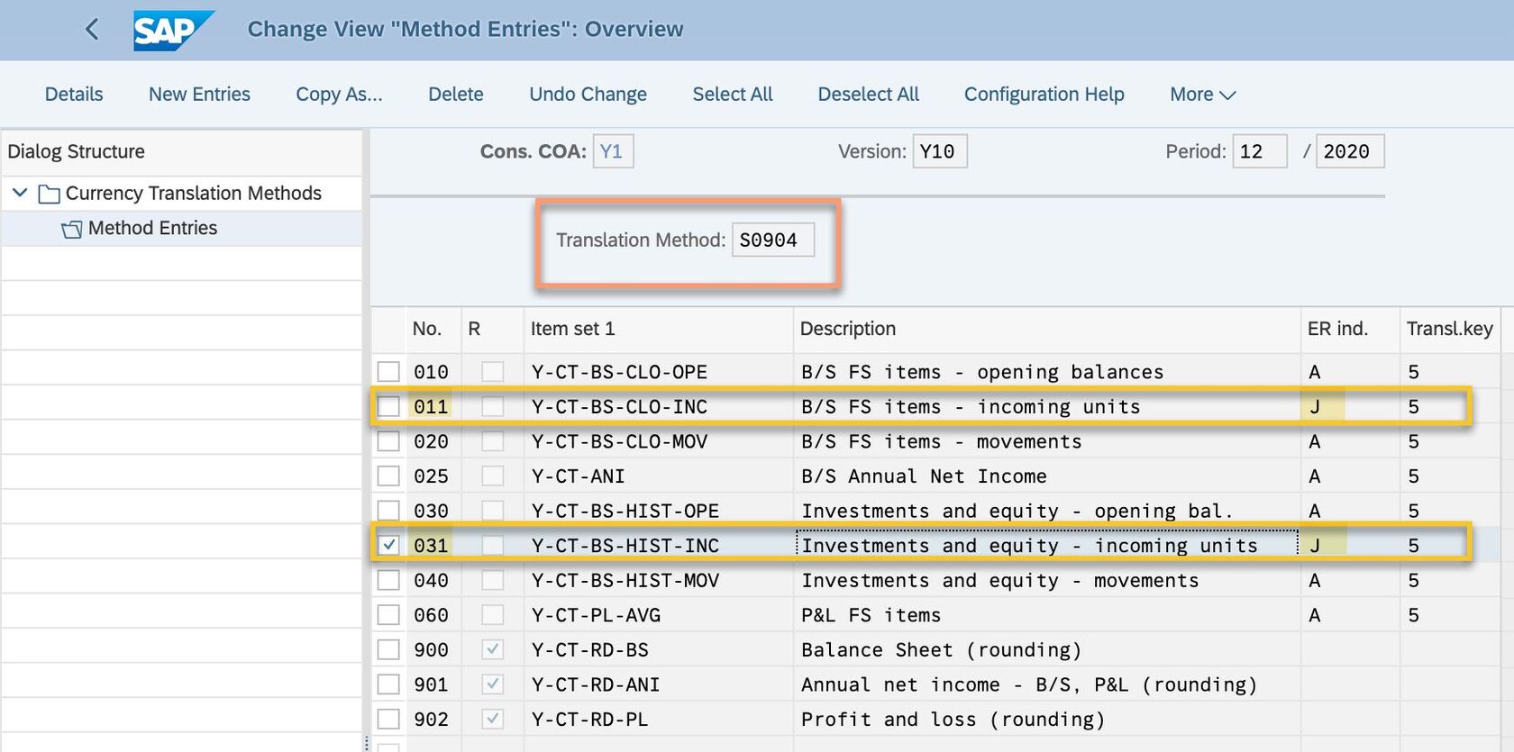Click description 'Balance Sheet (rounding)'
The image size is (1514, 752).
point(941,649)
